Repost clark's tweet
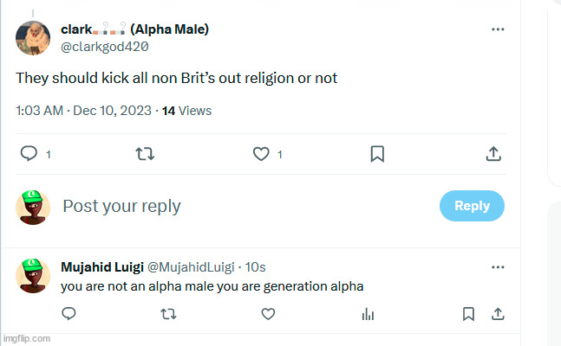Image resolution: width=561 pixels, height=346 pixels. tap(145, 154)
